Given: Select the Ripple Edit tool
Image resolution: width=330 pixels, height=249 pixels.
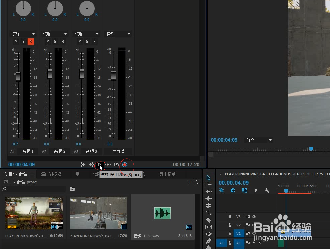Looking at the screenshot, I should (x=208, y=198).
